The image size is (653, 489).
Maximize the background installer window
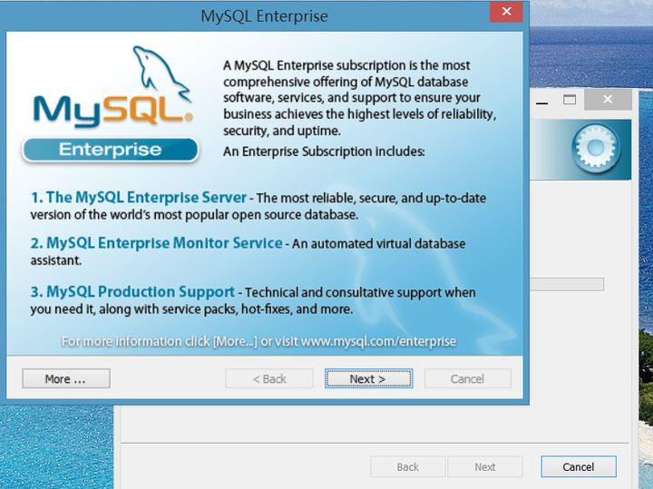[570, 100]
